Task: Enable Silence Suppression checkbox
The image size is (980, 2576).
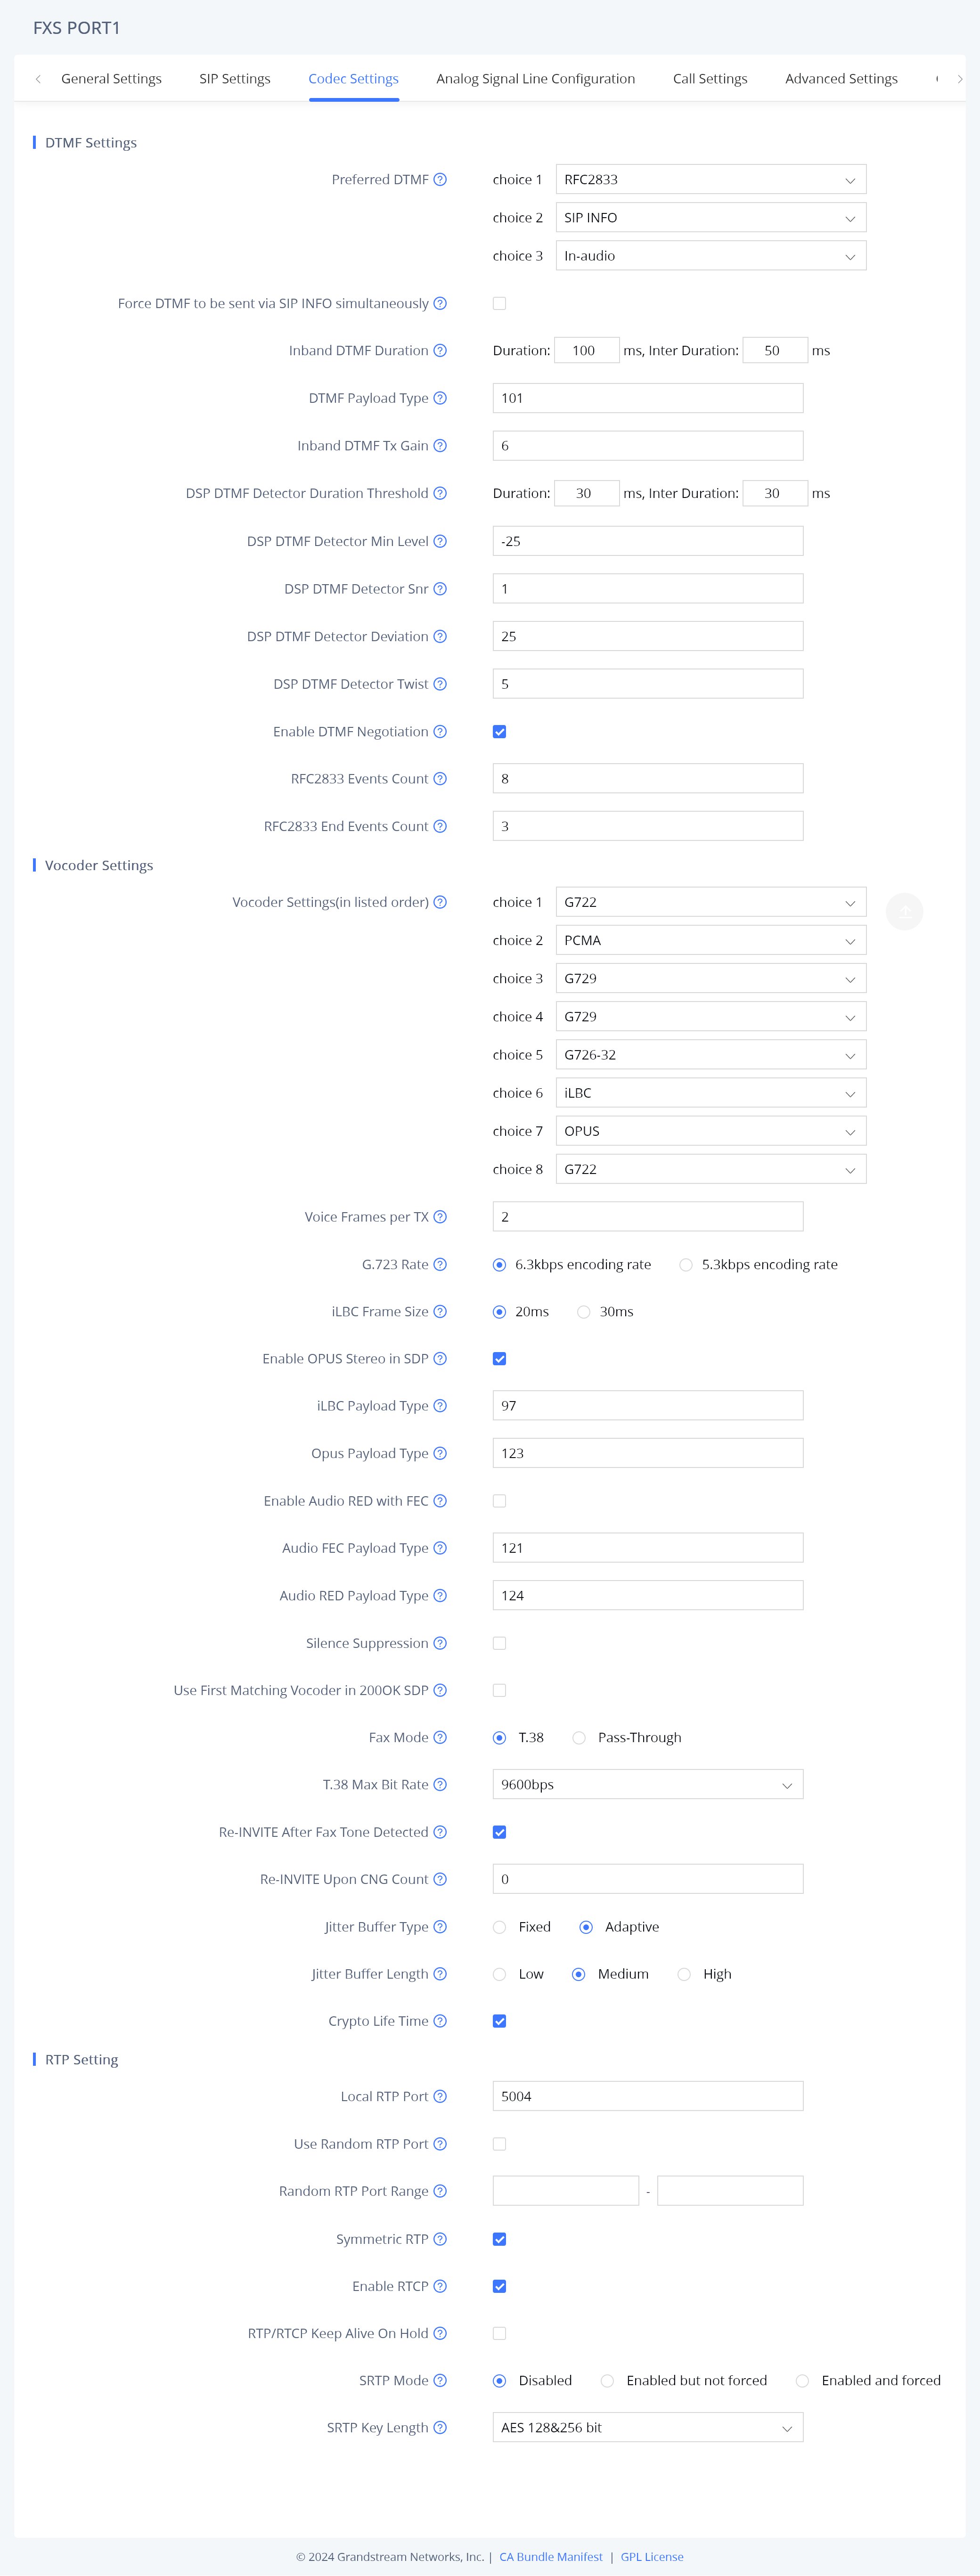Action: click(x=499, y=1643)
